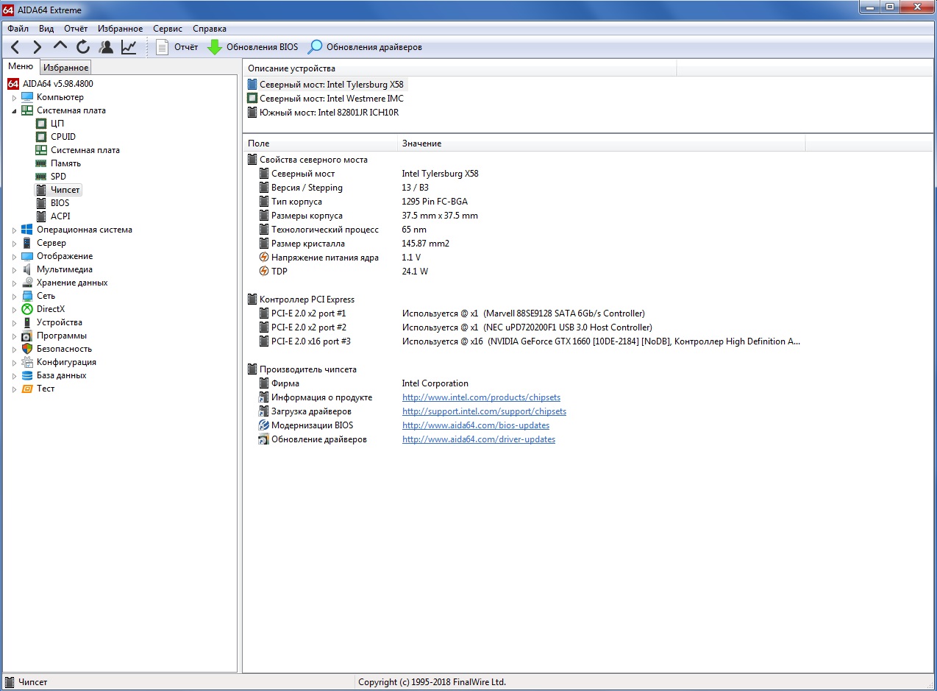Click the green BIOS updates arrow icon

[x=214, y=47]
